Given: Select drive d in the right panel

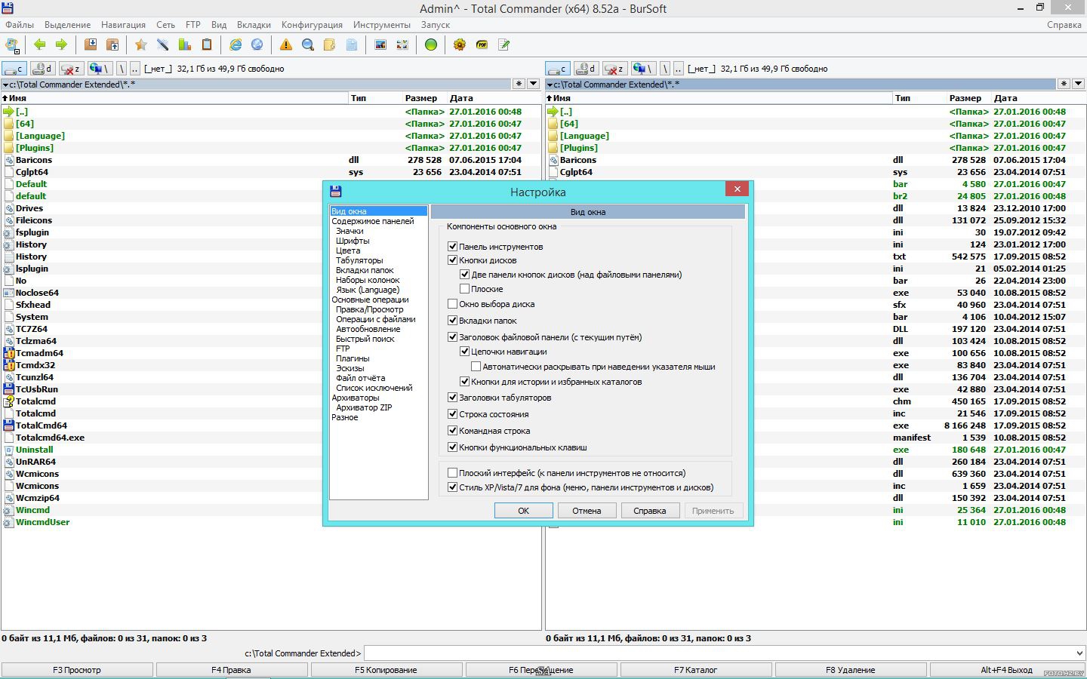Looking at the screenshot, I should pos(587,68).
